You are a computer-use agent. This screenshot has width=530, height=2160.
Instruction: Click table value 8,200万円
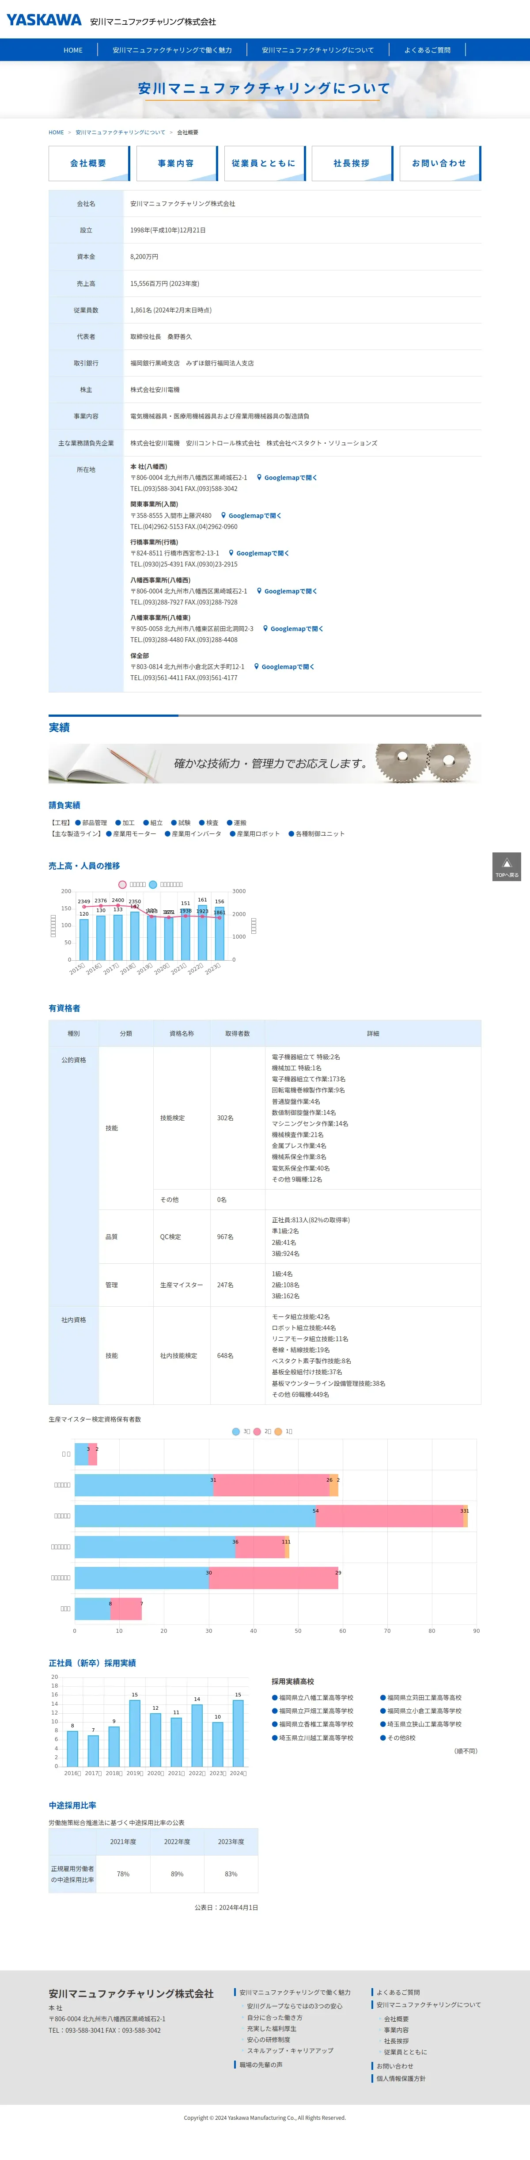[144, 257]
